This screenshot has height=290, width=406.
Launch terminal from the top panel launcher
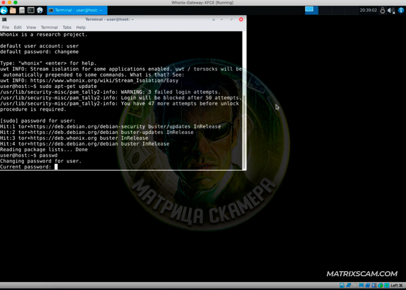(31, 10)
